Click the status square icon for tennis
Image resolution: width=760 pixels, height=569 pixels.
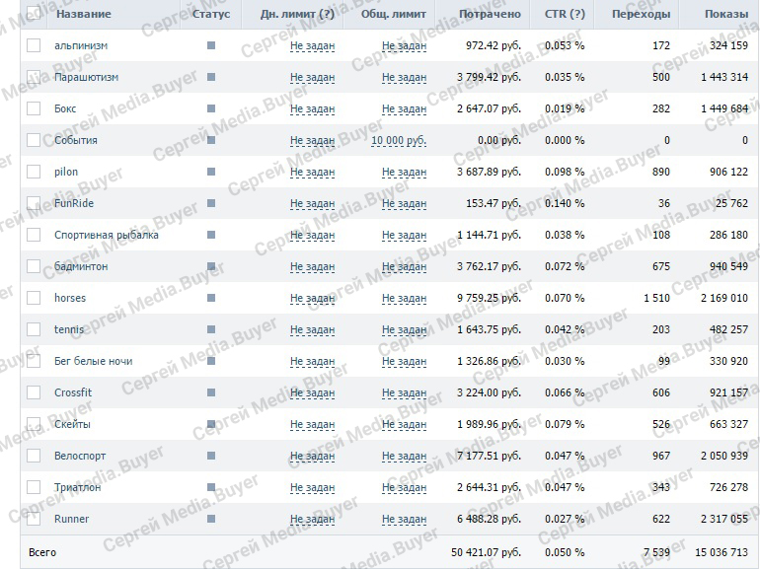coord(211,328)
